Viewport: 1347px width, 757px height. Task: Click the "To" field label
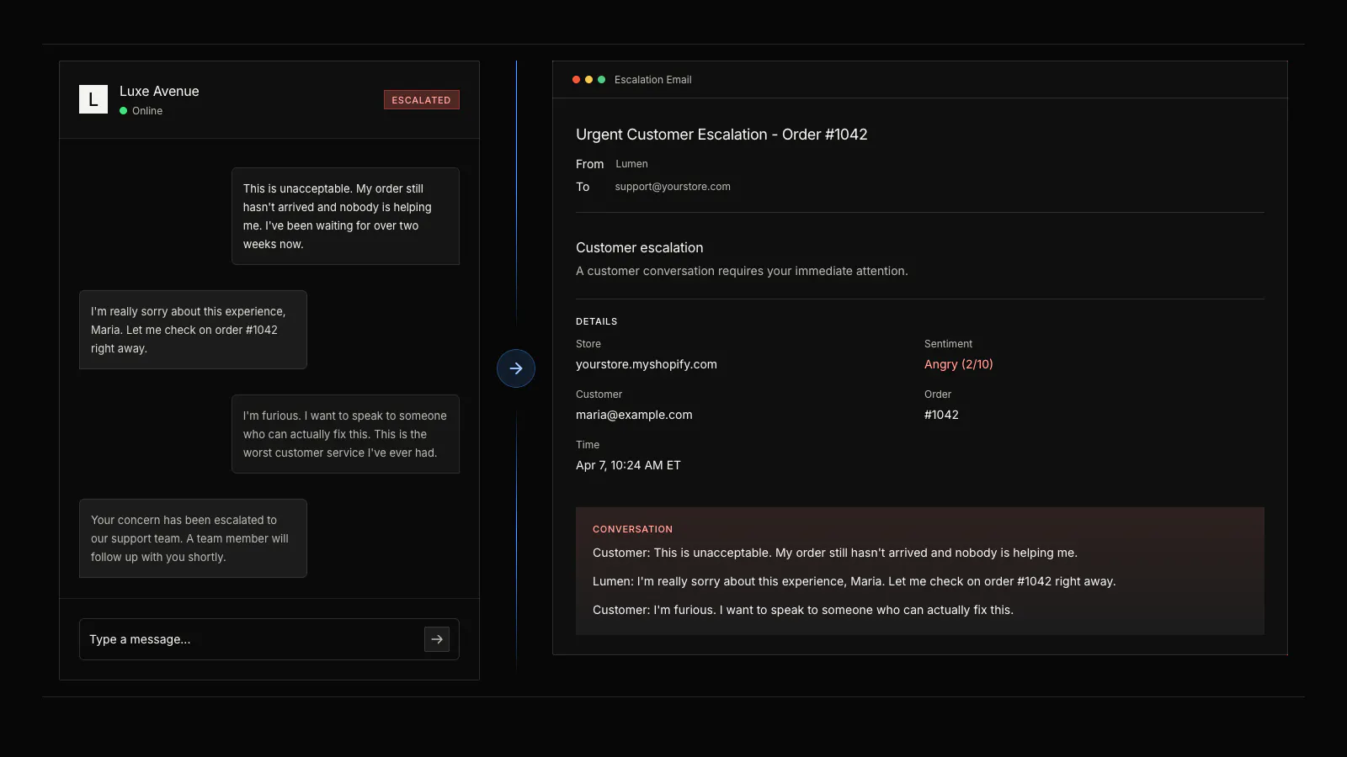point(583,187)
